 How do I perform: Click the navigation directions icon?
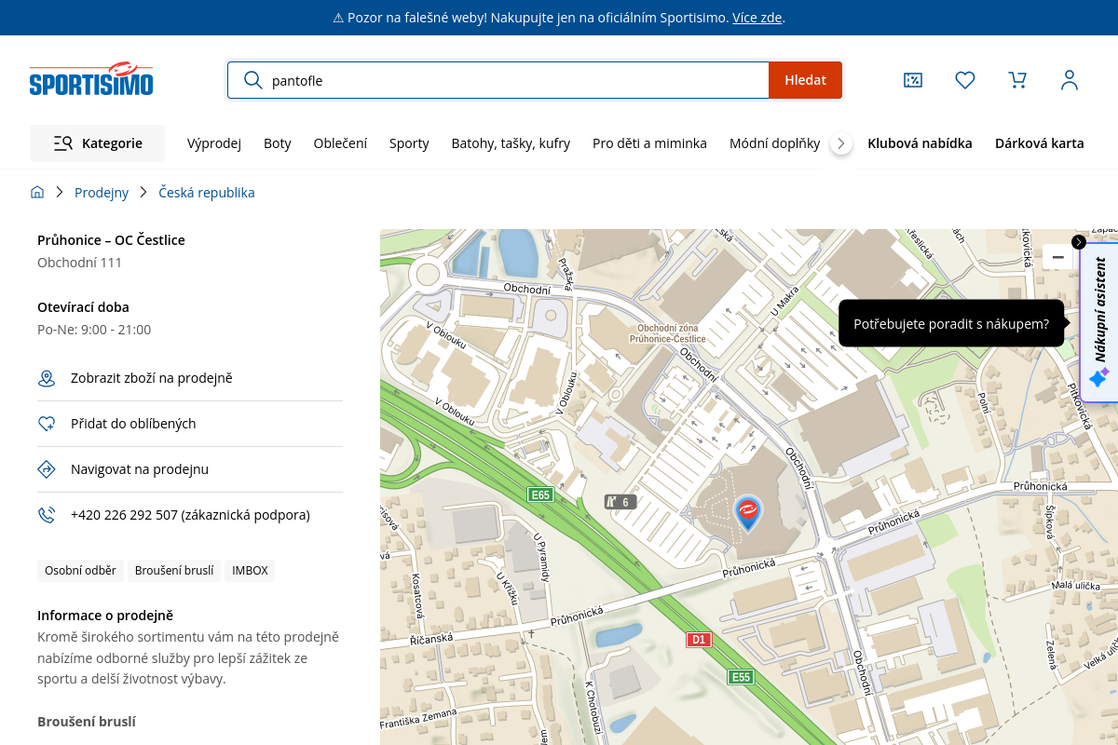point(47,469)
